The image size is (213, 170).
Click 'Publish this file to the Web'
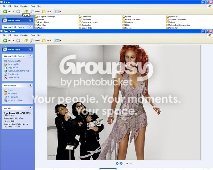click(x=18, y=71)
